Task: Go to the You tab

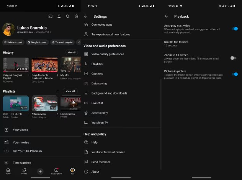Action: (72, 171)
